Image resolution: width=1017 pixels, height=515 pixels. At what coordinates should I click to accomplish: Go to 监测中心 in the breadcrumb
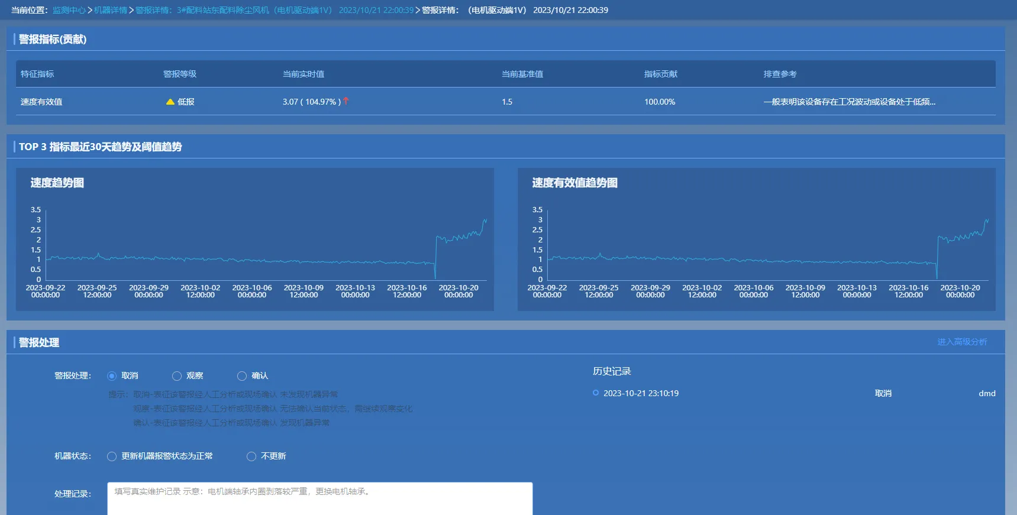click(x=69, y=10)
